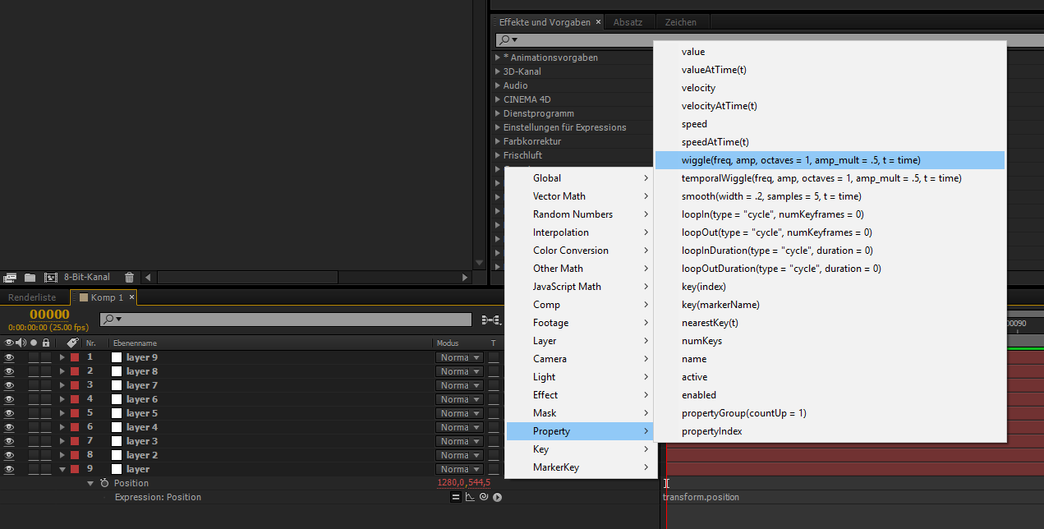The height and width of the screenshot is (529, 1044).
Task: Click Position value 1280,0
Action: click(x=452, y=483)
